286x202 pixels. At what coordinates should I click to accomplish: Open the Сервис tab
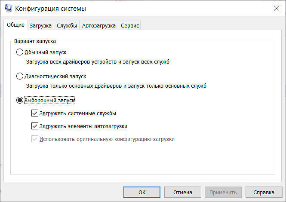click(x=130, y=26)
